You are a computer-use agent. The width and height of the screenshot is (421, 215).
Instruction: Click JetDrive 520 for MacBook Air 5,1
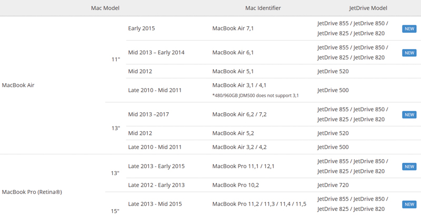pyautogui.click(x=333, y=71)
